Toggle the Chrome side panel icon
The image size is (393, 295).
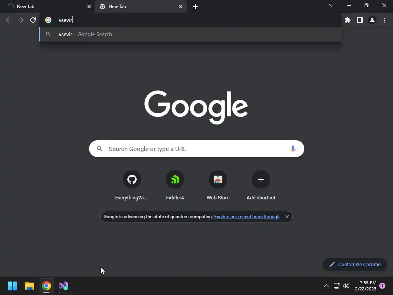[x=360, y=20]
